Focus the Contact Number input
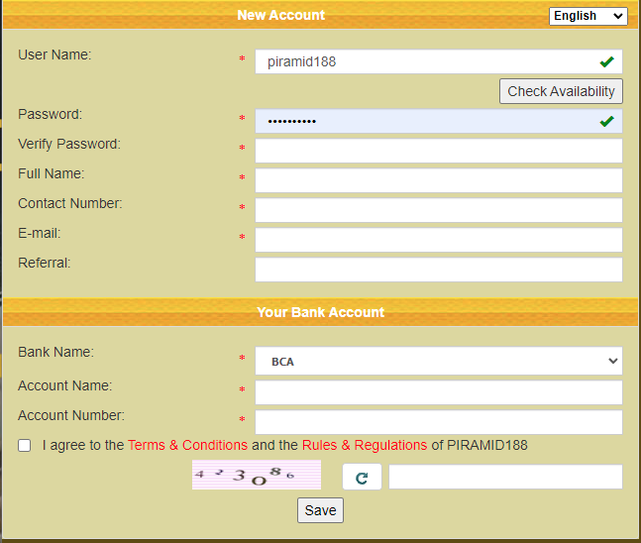Image resolution: width=641 pixels, height=543 pixels. click(439, 210)
